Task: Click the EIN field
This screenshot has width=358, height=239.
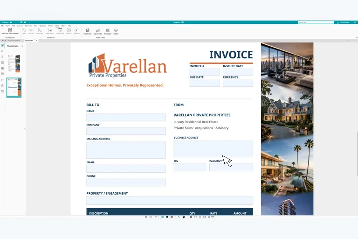Action: coord(190,168)
